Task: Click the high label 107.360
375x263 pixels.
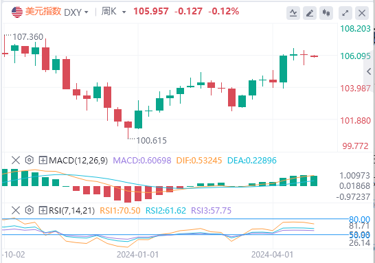Action: [x=27, y=37]
